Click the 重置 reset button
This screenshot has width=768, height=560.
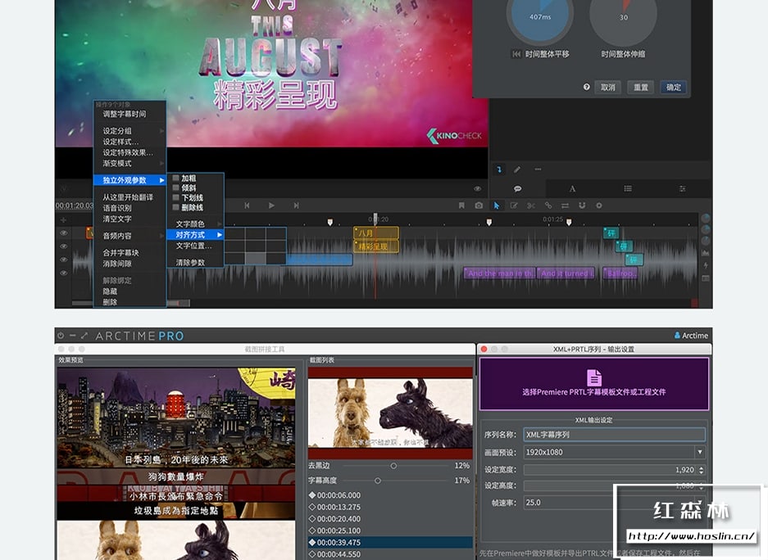pyautogui.click(x=641, y=87)
